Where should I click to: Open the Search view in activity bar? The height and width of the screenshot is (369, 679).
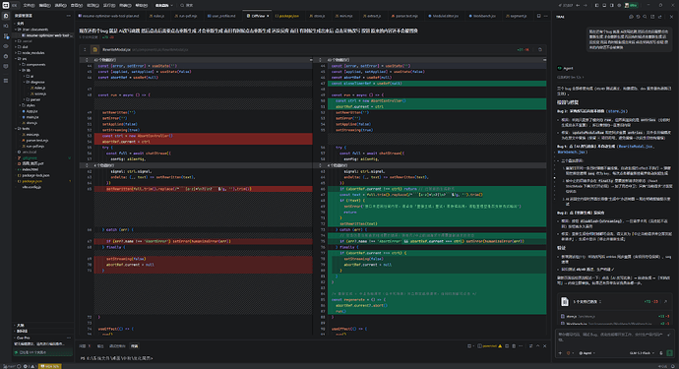(6, 26)
